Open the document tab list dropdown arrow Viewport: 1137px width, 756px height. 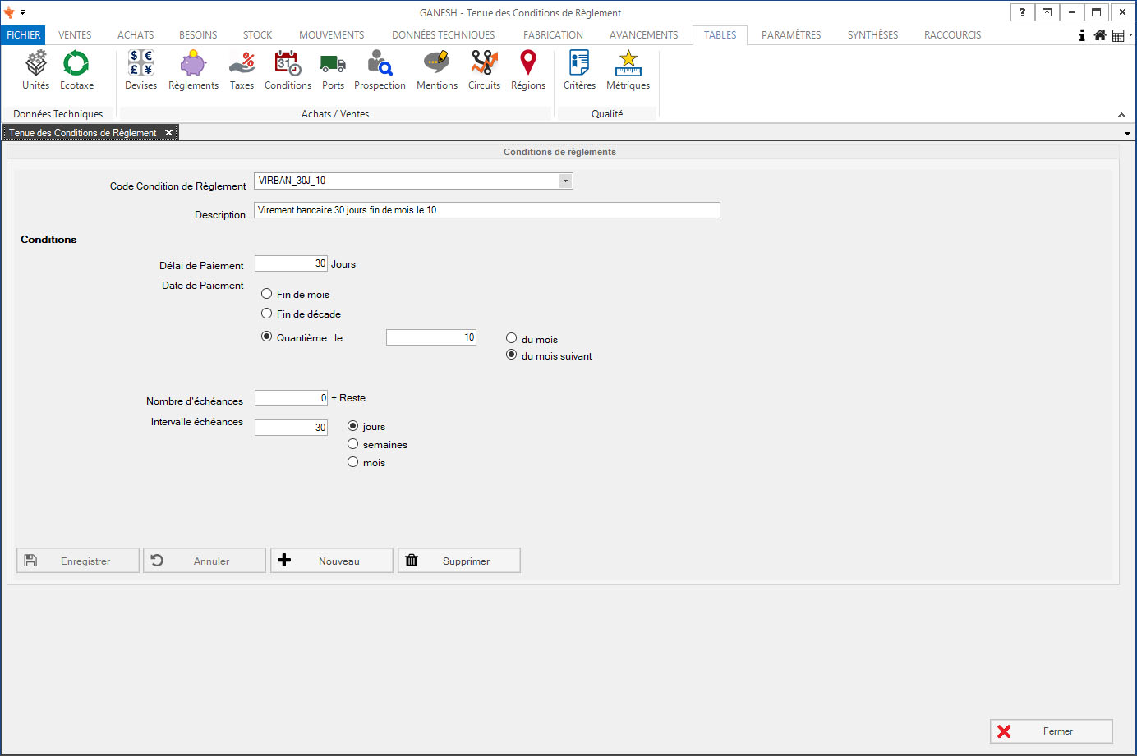pos(1127,133)
